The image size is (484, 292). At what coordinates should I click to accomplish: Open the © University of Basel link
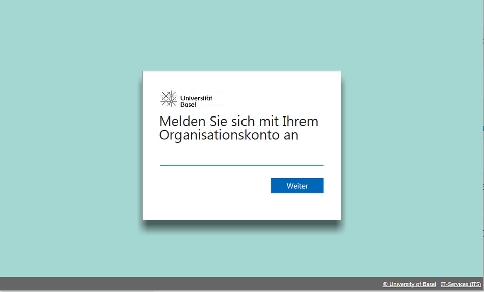tap(409, 284)
